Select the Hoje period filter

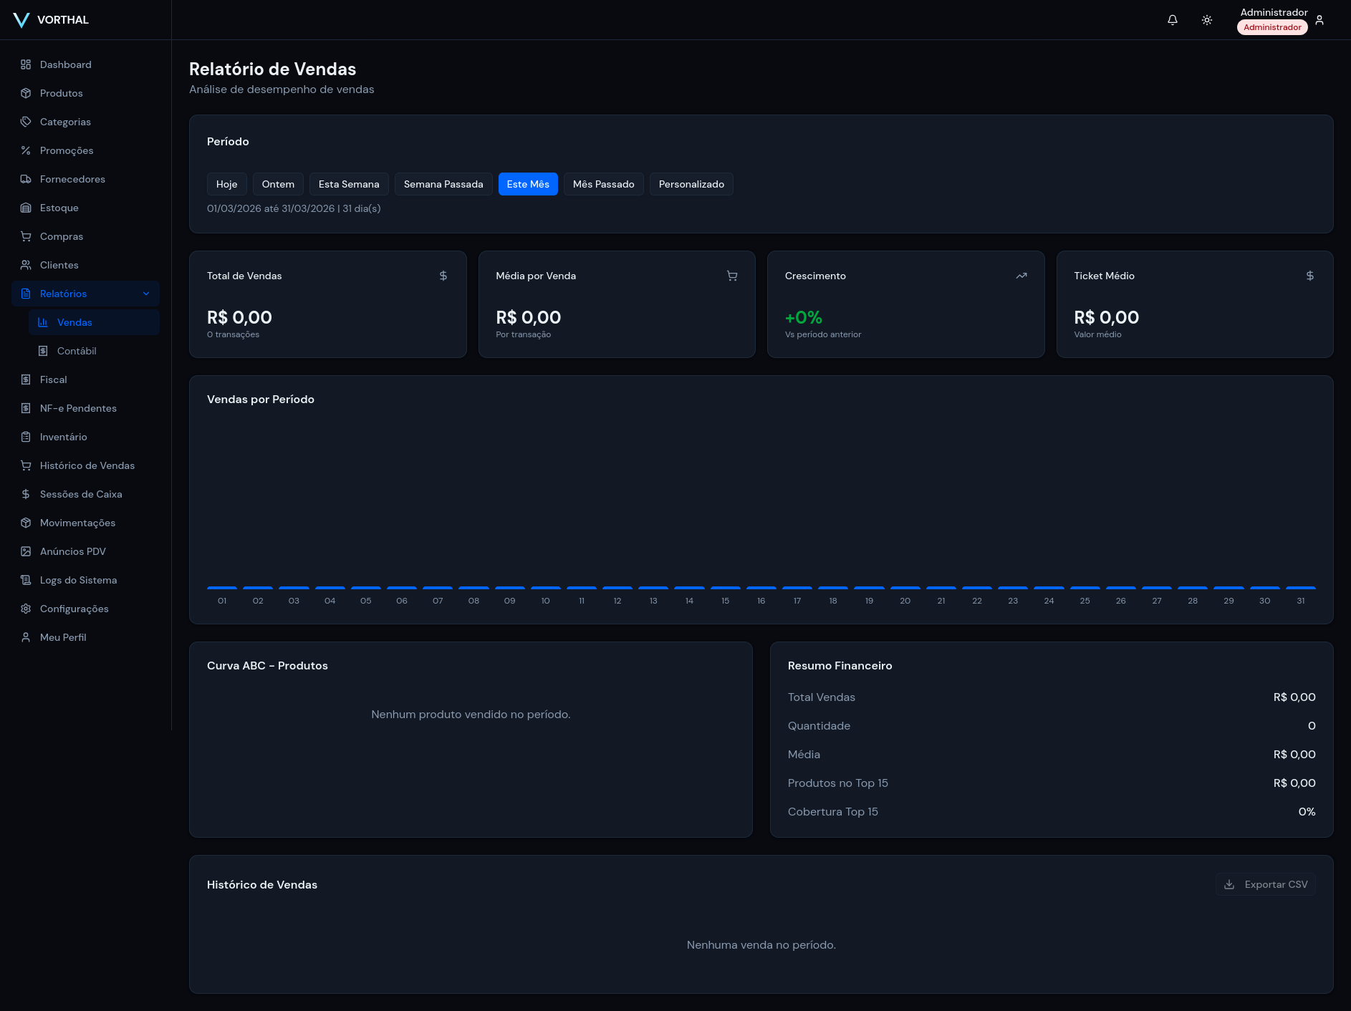(226, 184)
